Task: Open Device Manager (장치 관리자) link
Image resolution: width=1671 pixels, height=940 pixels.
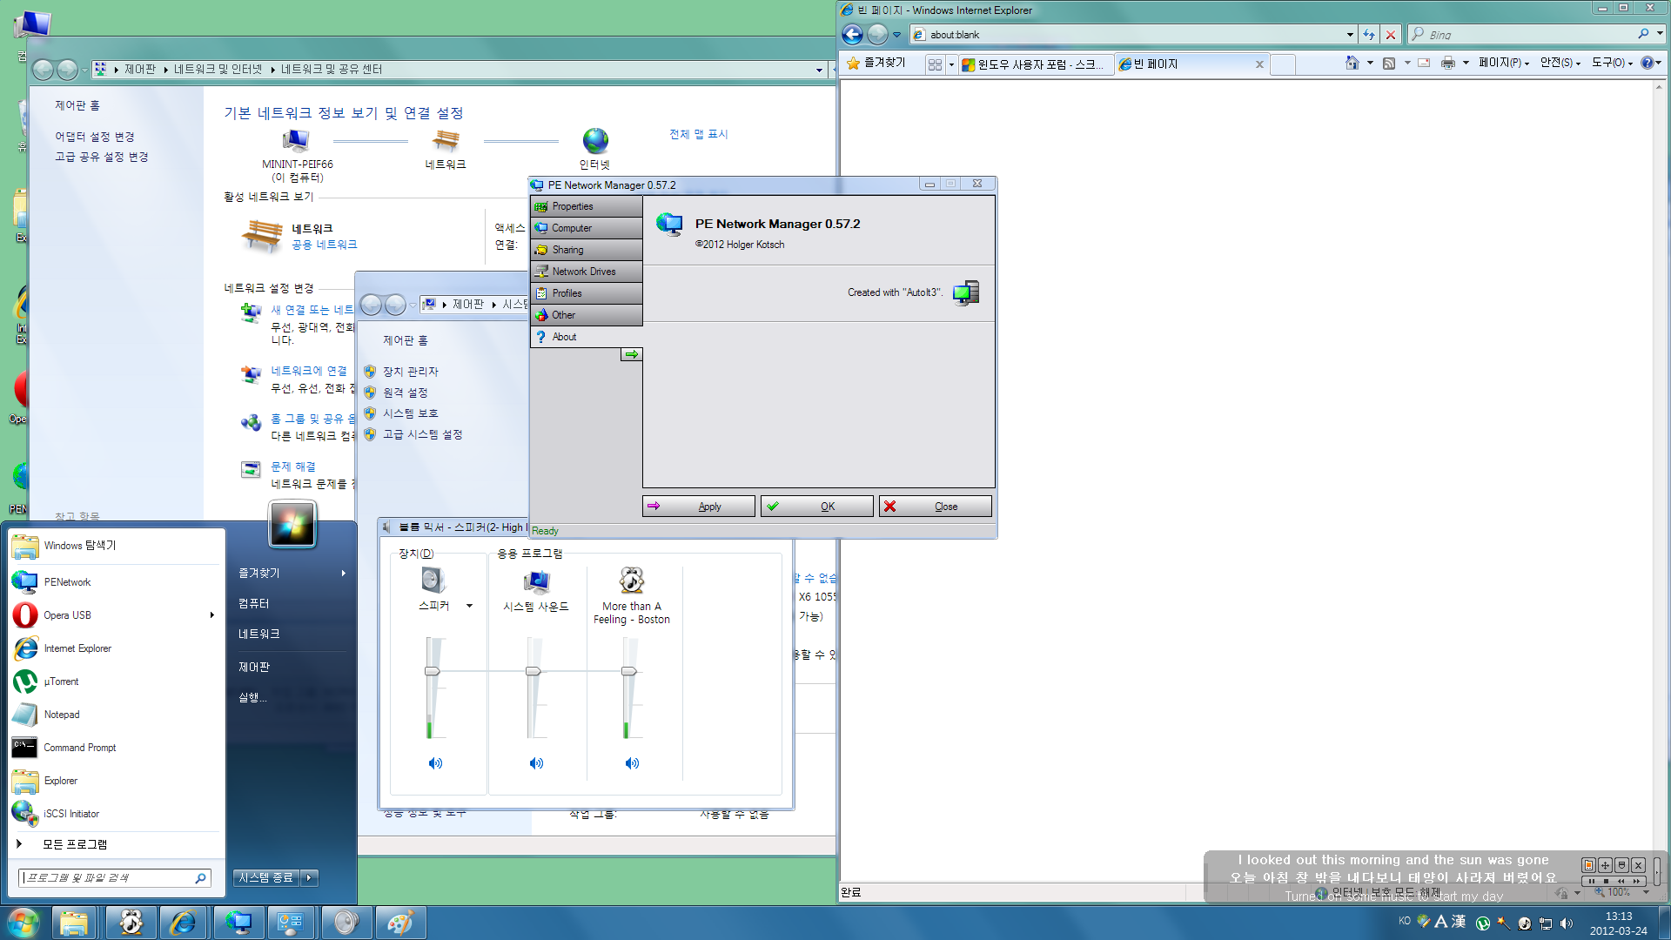Action: pyautogui.click(x=411, y=372)
